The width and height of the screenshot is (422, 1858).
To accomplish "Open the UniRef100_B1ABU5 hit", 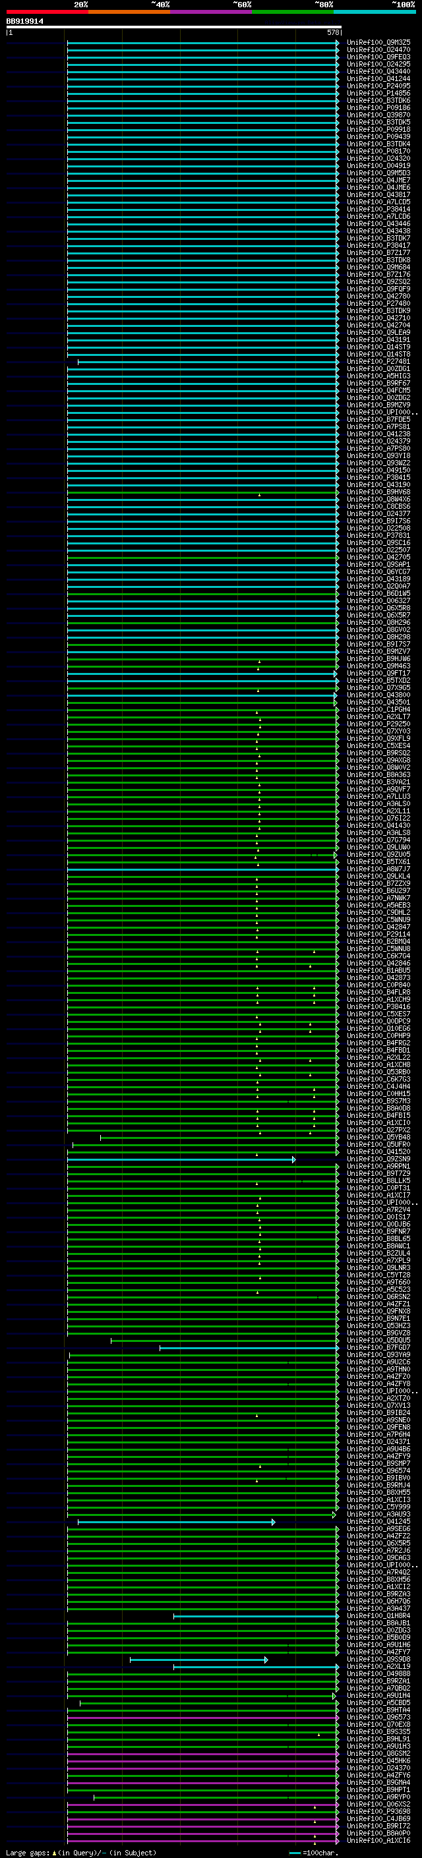I will pos(378,970).
